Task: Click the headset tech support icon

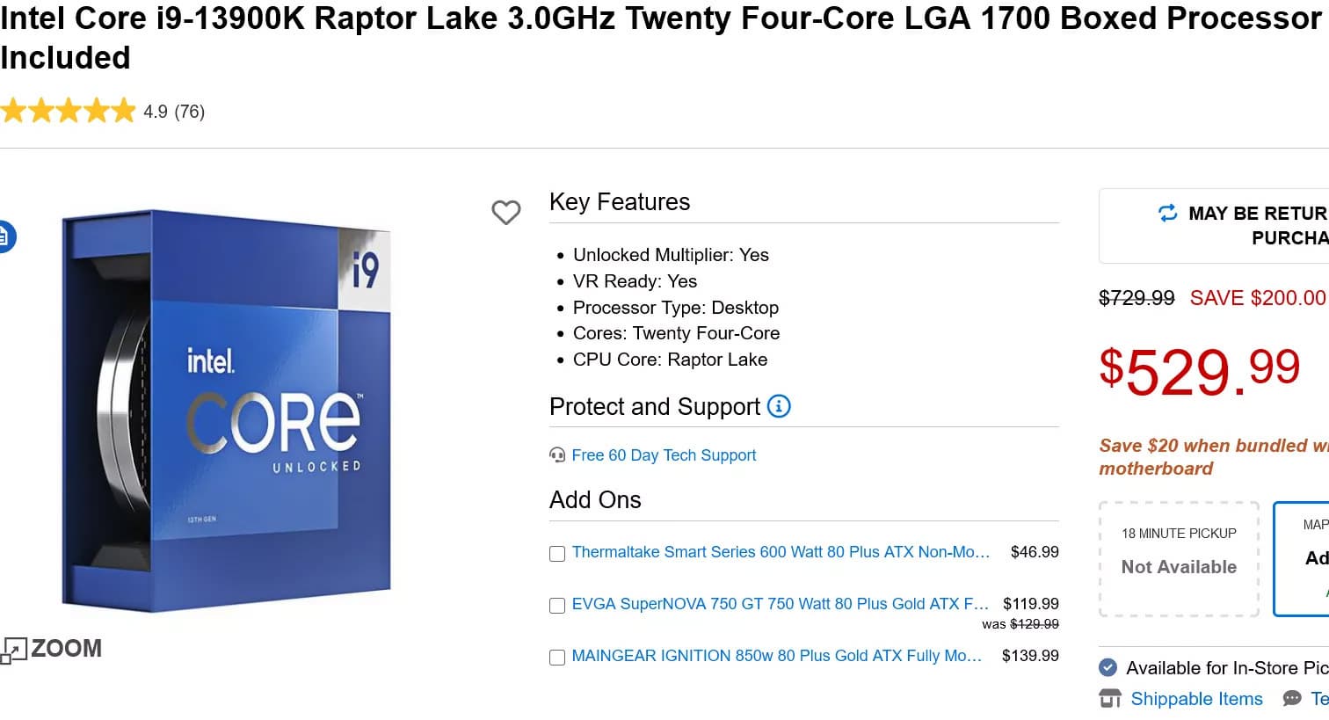Action: [557, 455]
